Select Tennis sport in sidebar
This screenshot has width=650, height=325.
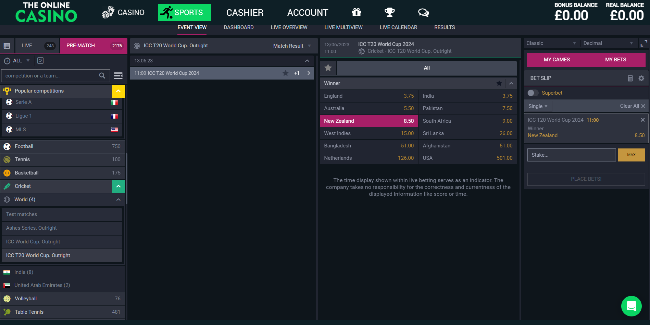pos(63,159)
